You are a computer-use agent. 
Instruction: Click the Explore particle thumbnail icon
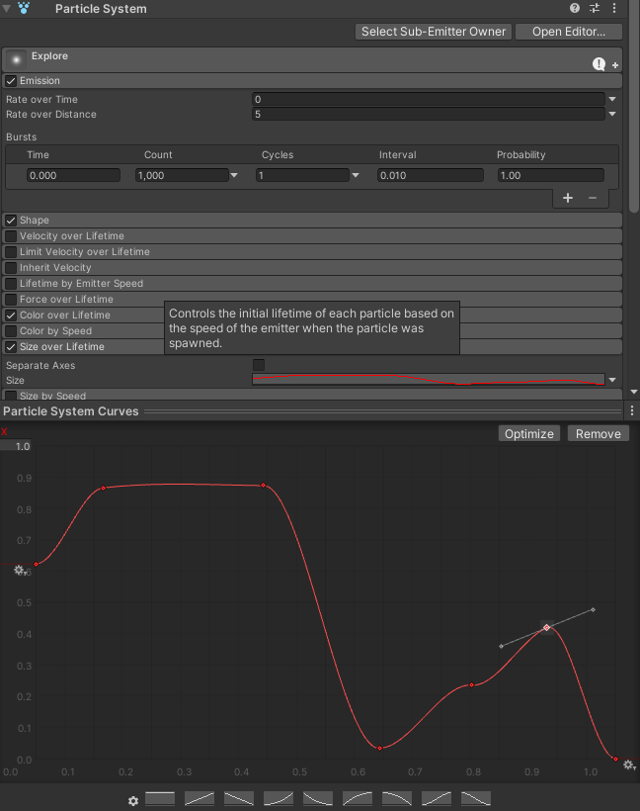16,60
